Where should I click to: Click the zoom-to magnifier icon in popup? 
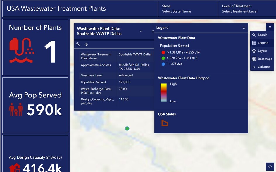(x=78, y=44)
